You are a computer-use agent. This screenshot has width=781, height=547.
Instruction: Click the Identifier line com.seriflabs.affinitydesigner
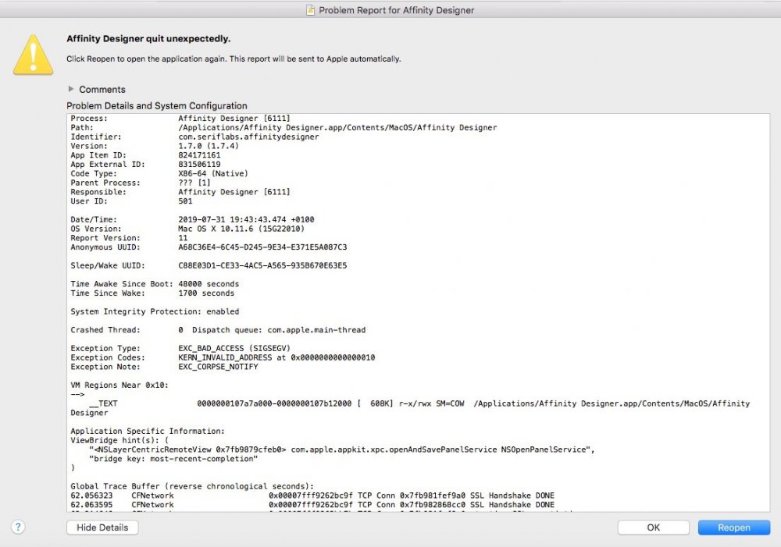coord(195,137)
